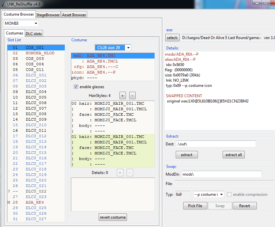
Task: Select modded slot 28 ADA_RE4
Action: pos(36,202)
